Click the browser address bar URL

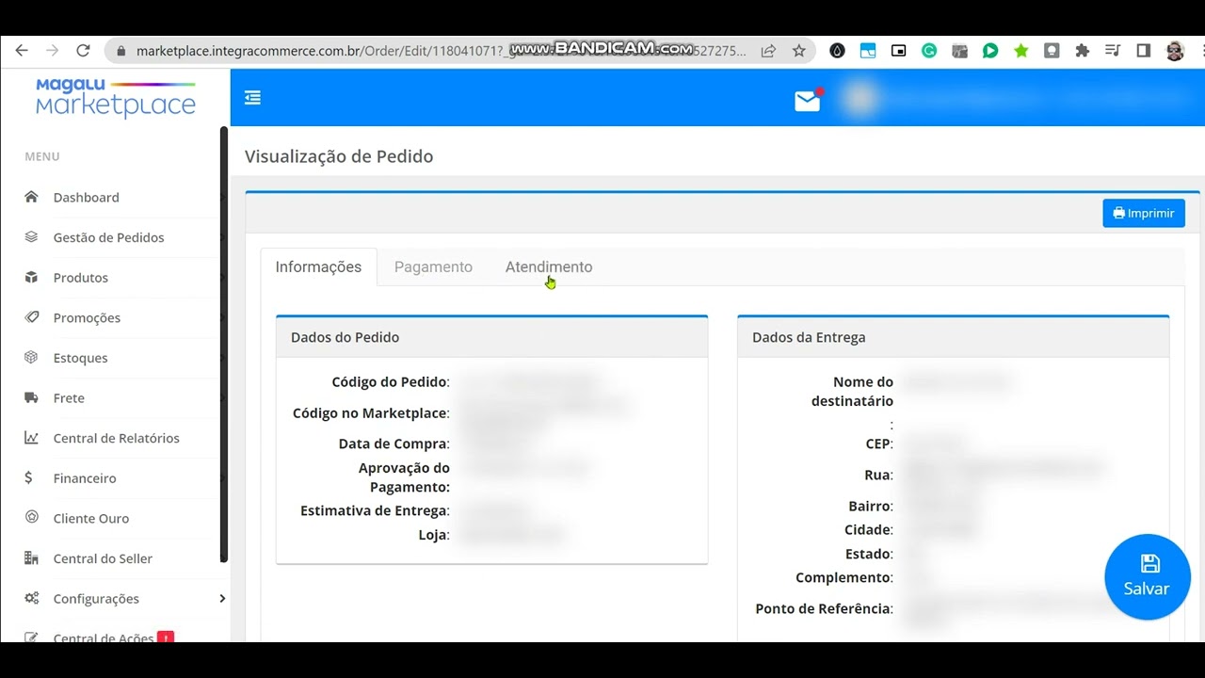[x=441, y=51]
